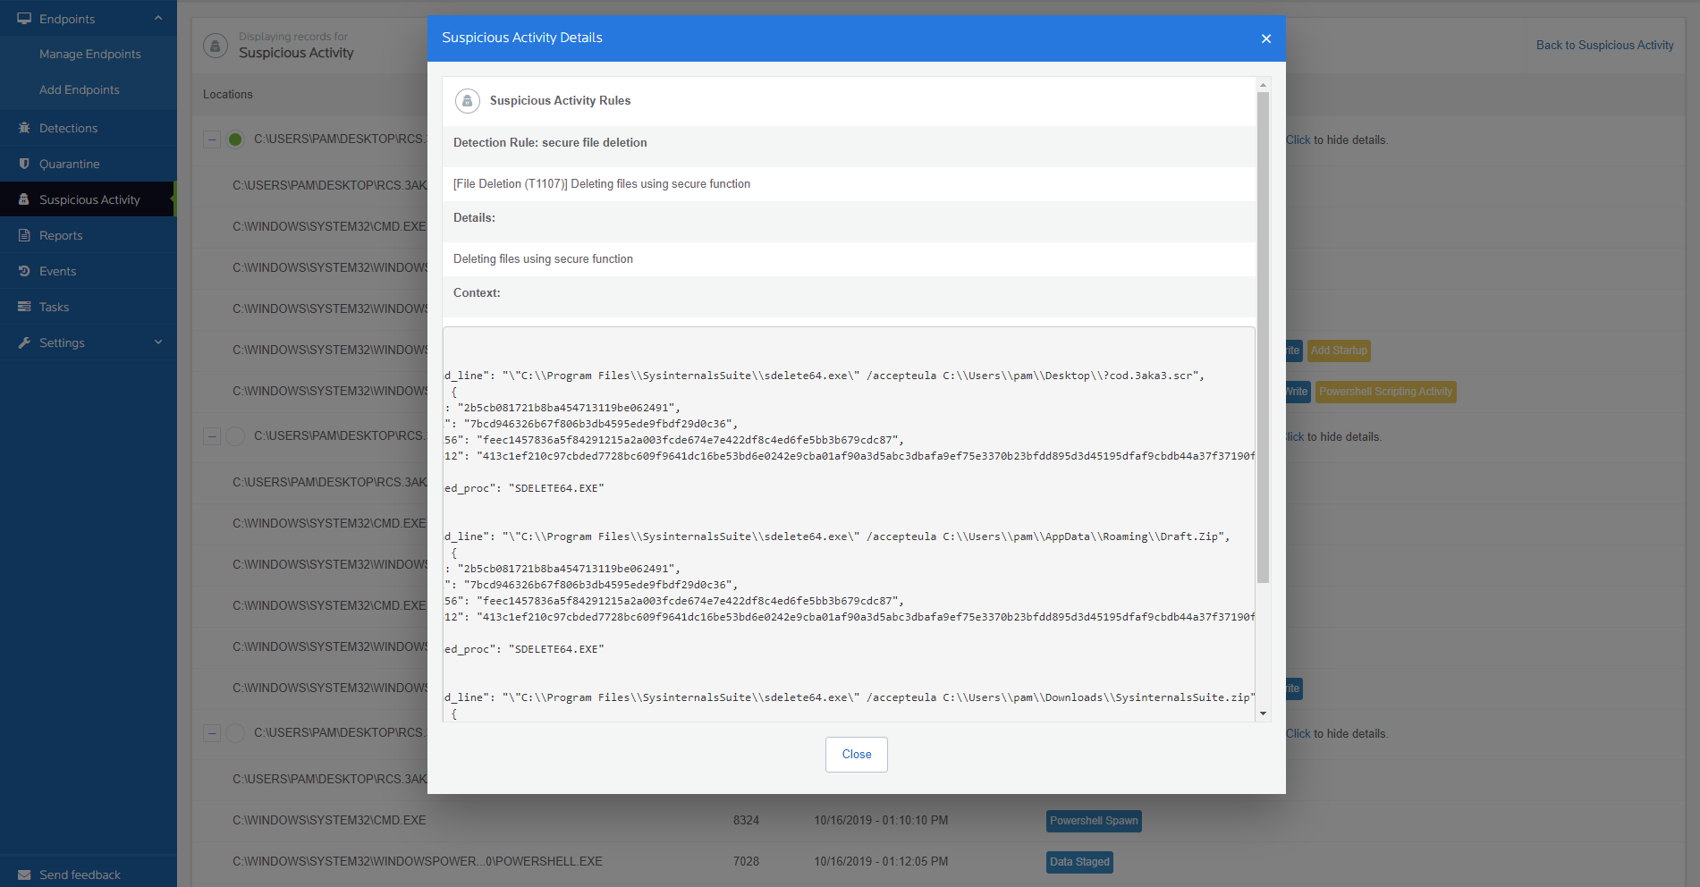
Task: Click the Suspicious Activity lock icon in sidebar
Action: pos(24,199)
